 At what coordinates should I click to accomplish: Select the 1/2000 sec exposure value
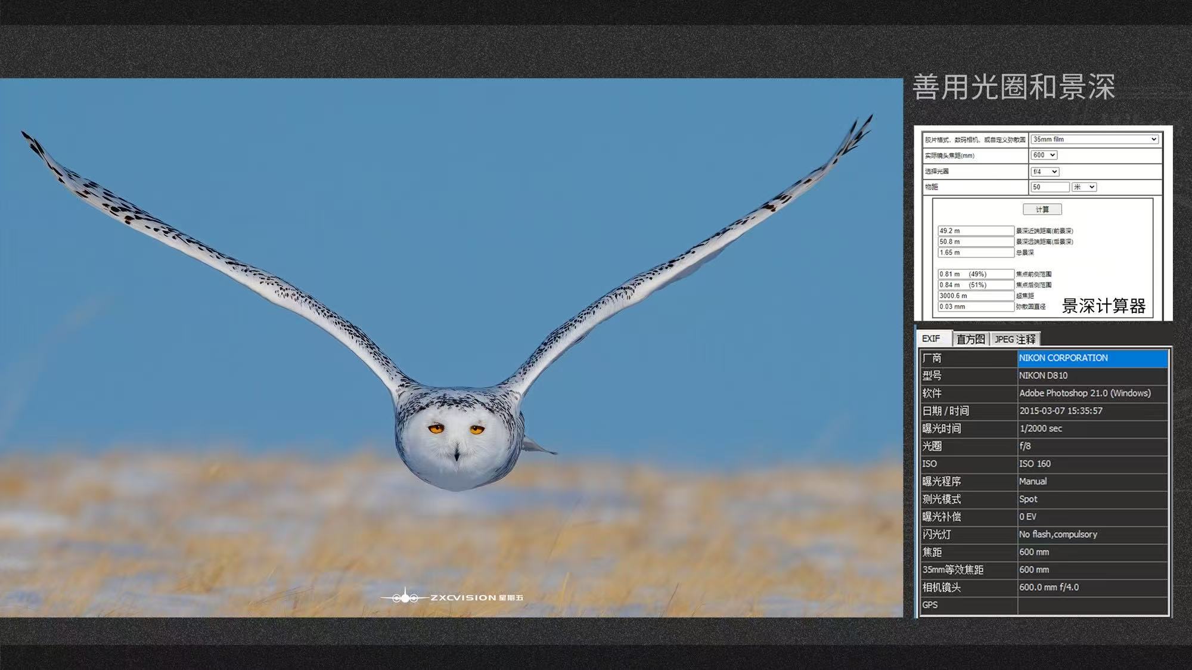1092,429
